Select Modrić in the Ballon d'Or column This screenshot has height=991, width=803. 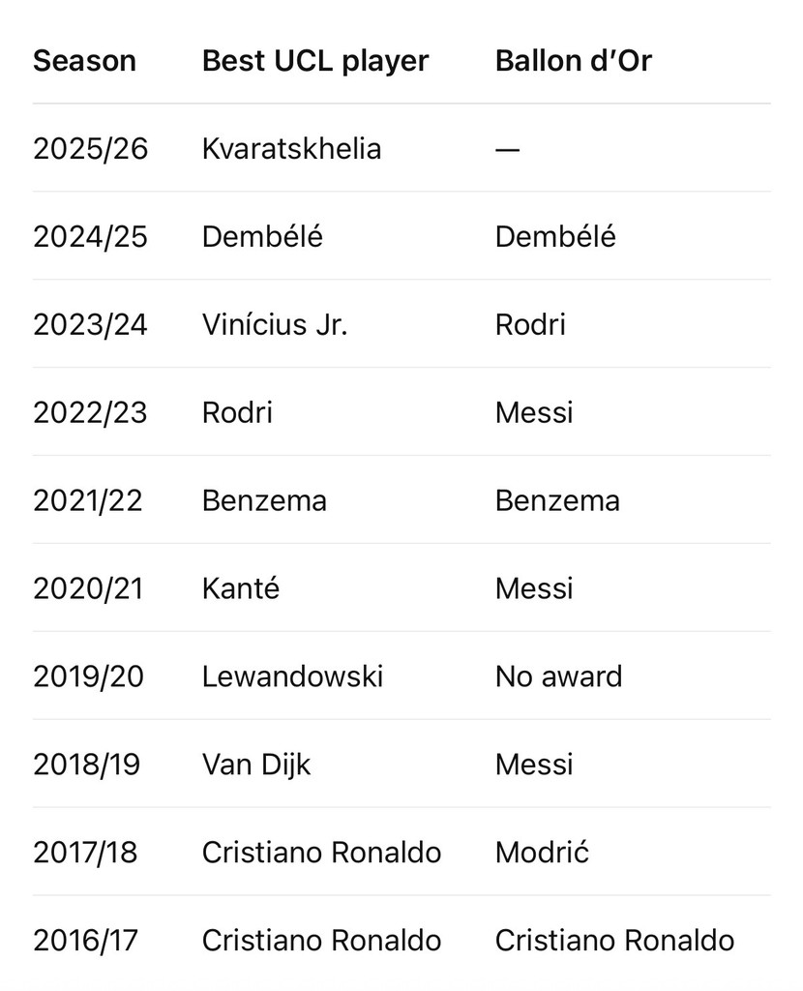pyautogui.click(x=542, y=852)
